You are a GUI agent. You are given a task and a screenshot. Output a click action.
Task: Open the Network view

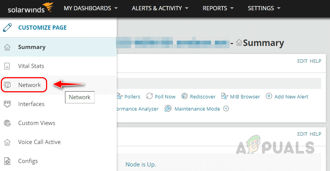pos(58,85)
